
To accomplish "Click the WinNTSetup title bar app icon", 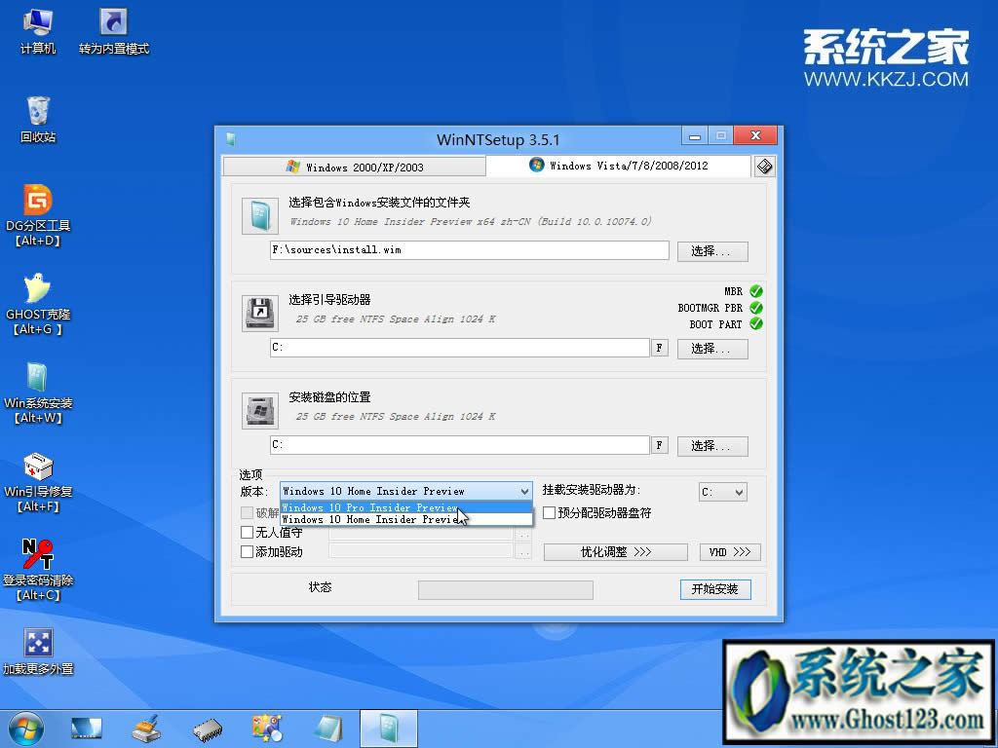I will coord(231,139).
